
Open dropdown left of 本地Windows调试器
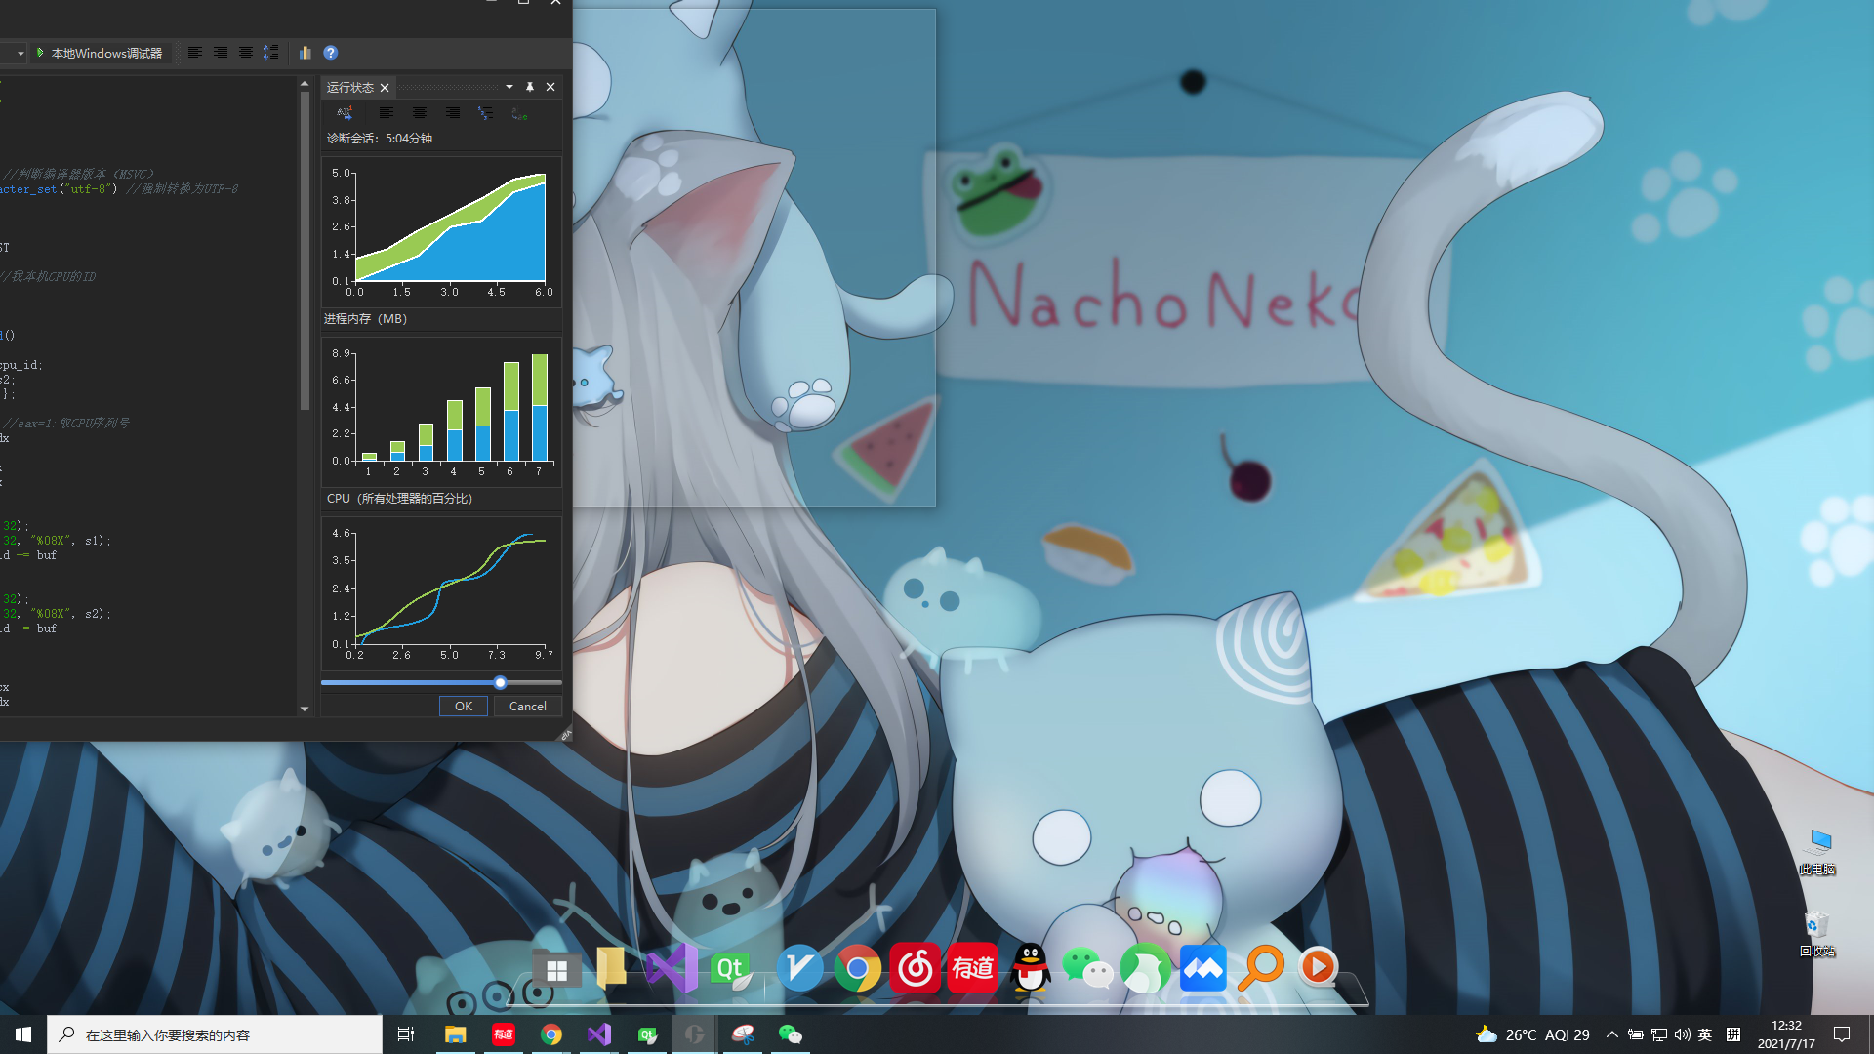point(20,53)
